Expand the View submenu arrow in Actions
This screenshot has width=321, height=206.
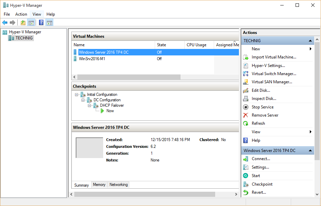[x=310, y=132]
